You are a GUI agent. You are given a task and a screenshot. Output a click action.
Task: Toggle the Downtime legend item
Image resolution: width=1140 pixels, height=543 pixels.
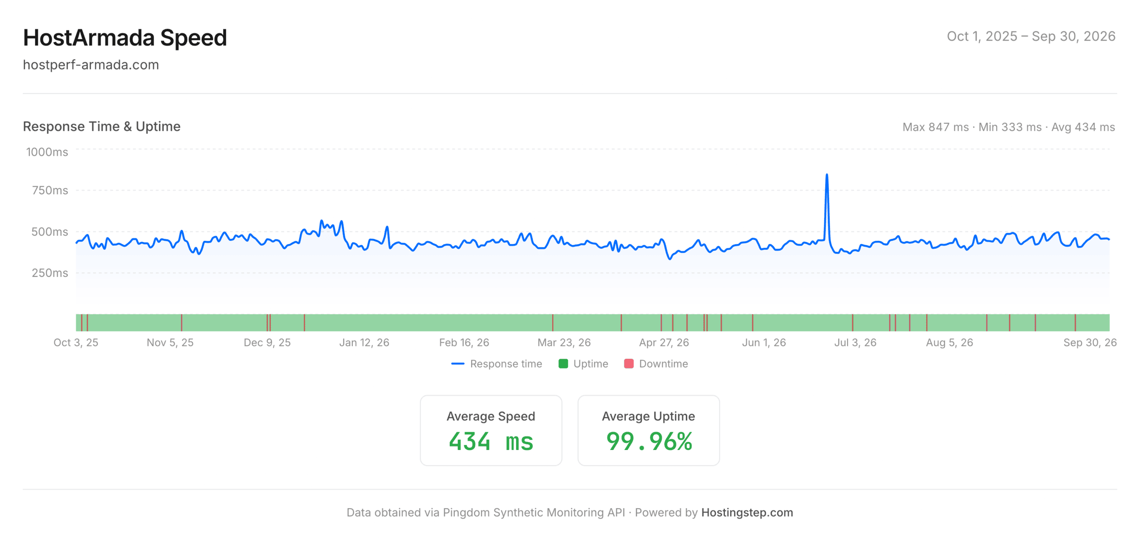(656, 364)
